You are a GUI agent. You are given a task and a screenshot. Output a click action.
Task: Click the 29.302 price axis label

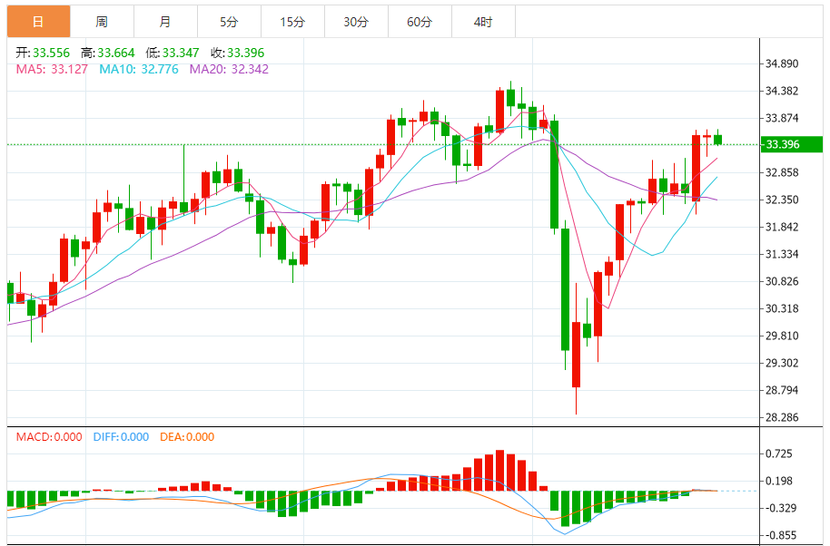[782, 363]
